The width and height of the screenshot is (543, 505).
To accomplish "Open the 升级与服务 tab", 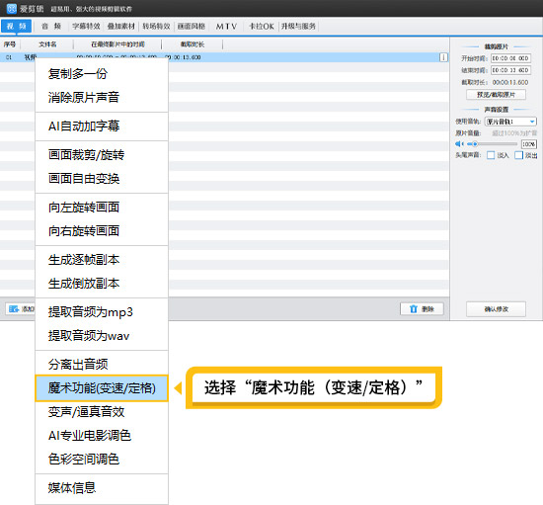I will tap(298, 26).
